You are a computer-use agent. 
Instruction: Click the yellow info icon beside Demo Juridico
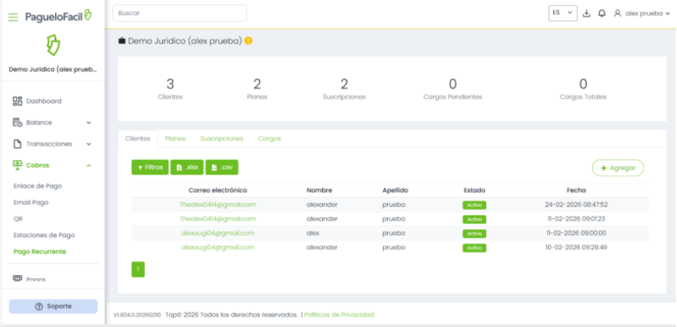[x=249, y=40]
